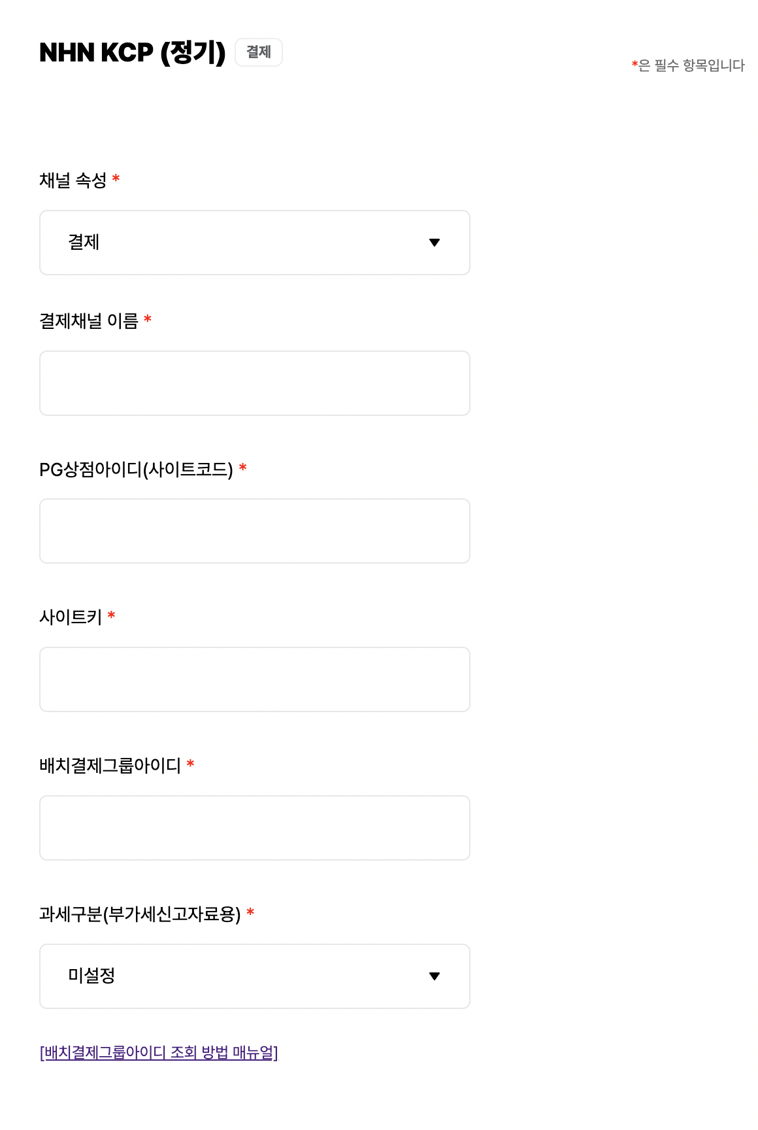Click the 필수 항목입니다 notice text
Screen dimensions: 758x1130
(691, 65)
